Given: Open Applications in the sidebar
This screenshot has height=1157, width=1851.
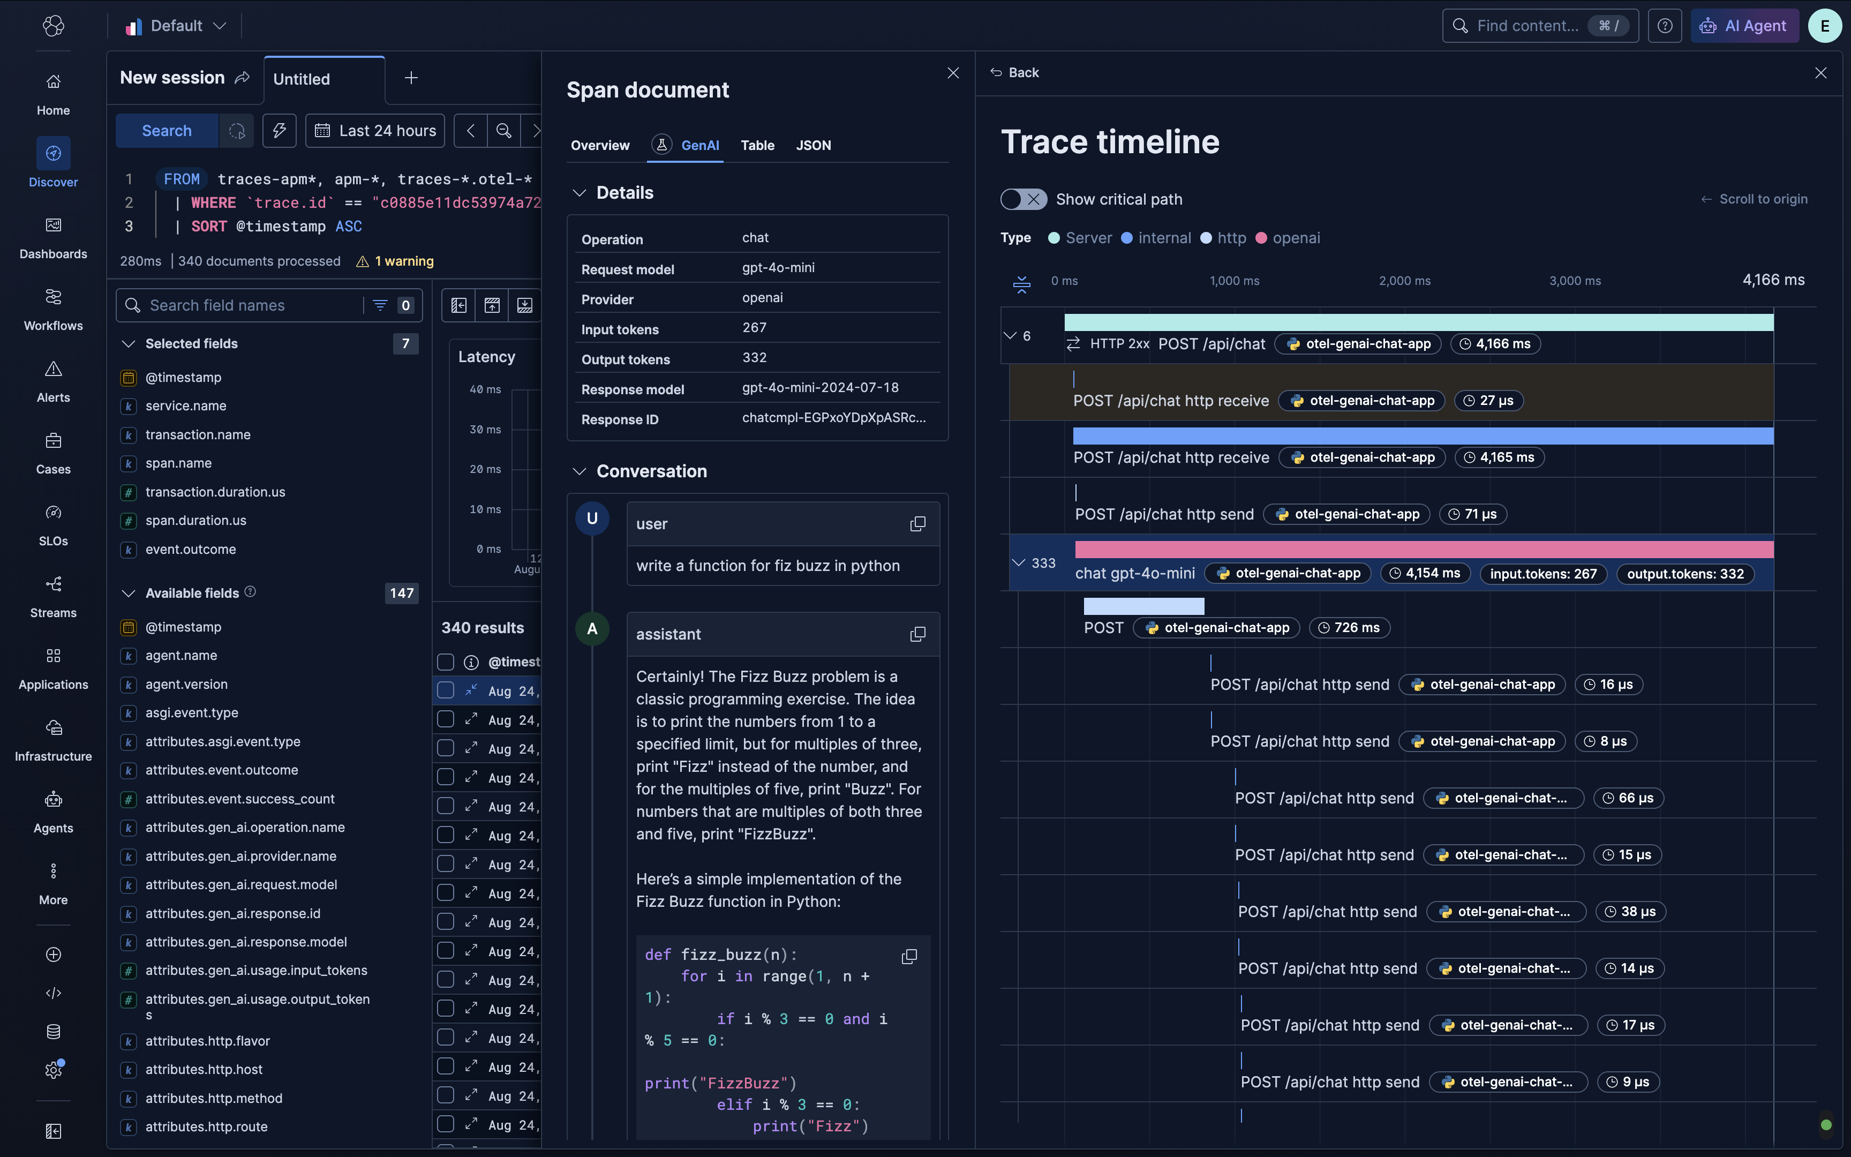Looking at the screenshot, I should pos(53,669).
